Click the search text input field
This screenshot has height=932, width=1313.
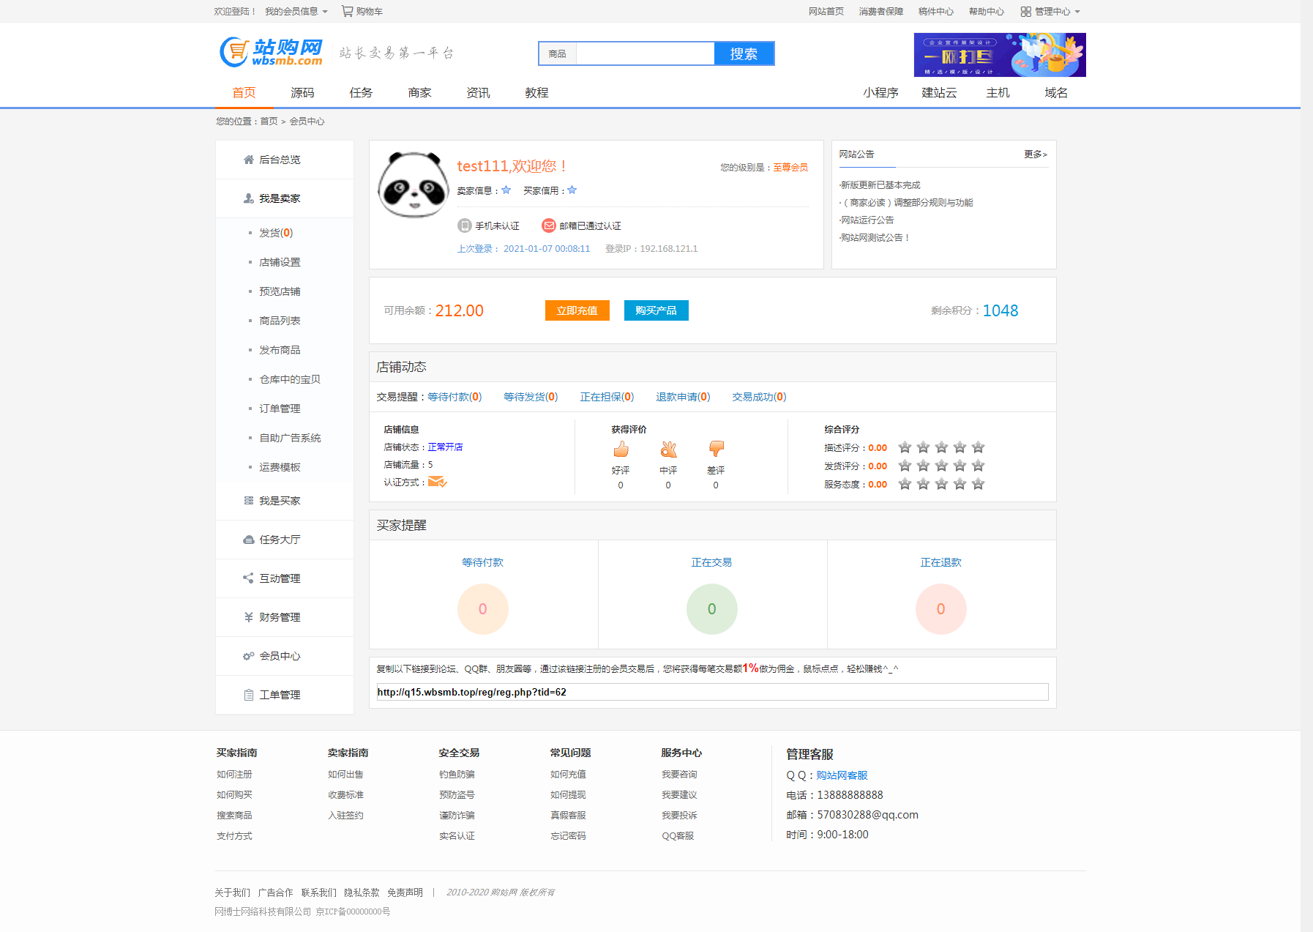pos(646,53)
